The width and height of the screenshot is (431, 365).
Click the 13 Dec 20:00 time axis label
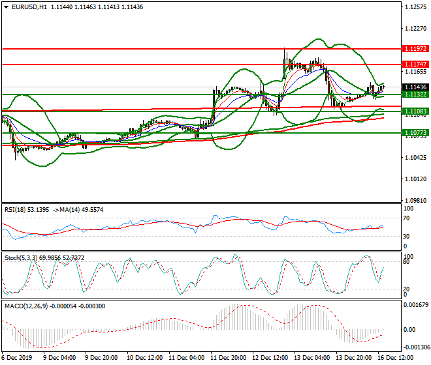[x=354, y=358]
